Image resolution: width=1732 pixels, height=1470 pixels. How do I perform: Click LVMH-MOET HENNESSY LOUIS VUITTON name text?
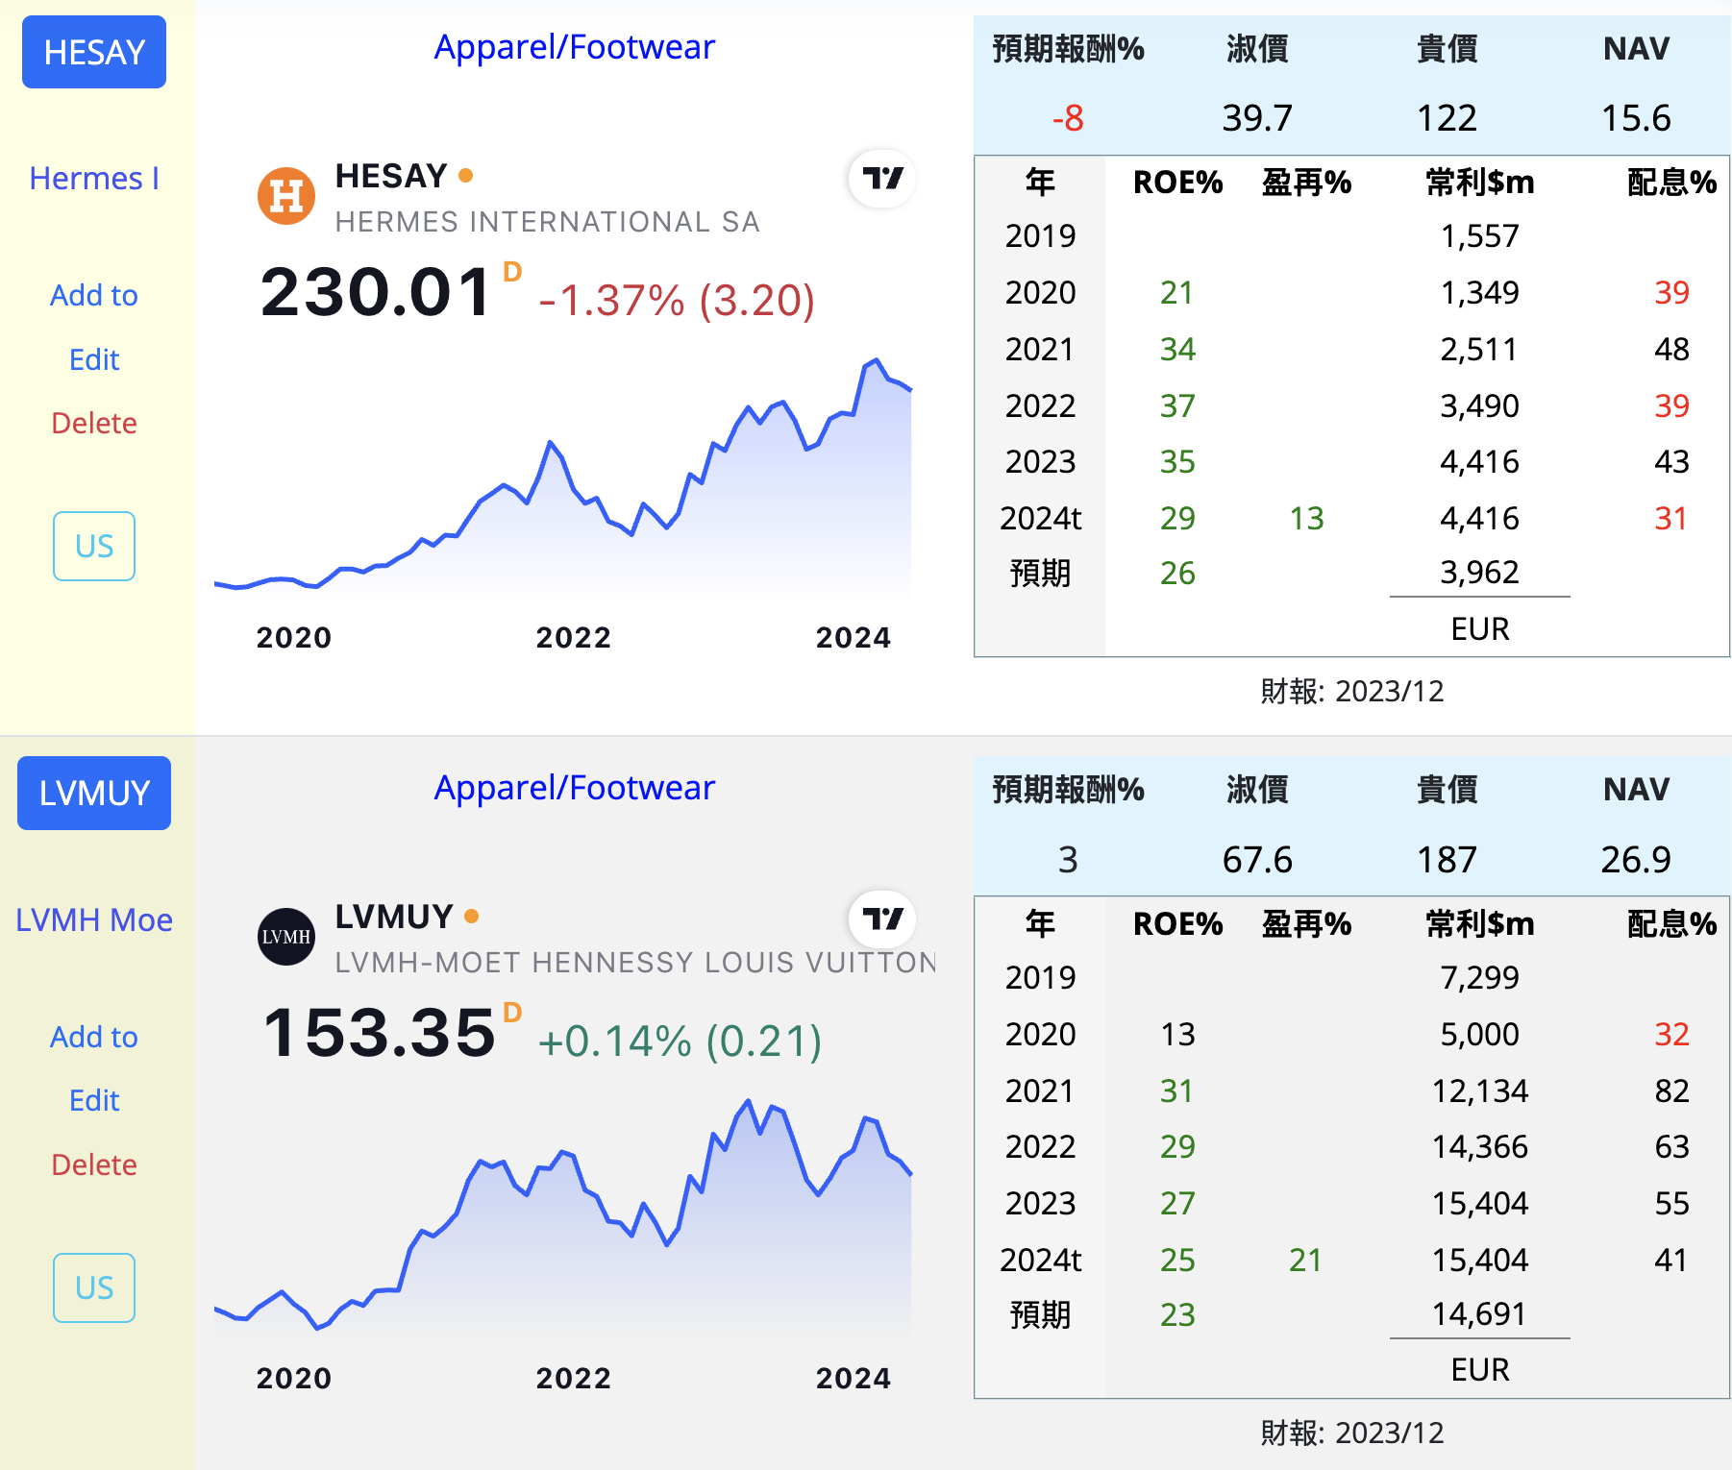(x=634, y=963)
